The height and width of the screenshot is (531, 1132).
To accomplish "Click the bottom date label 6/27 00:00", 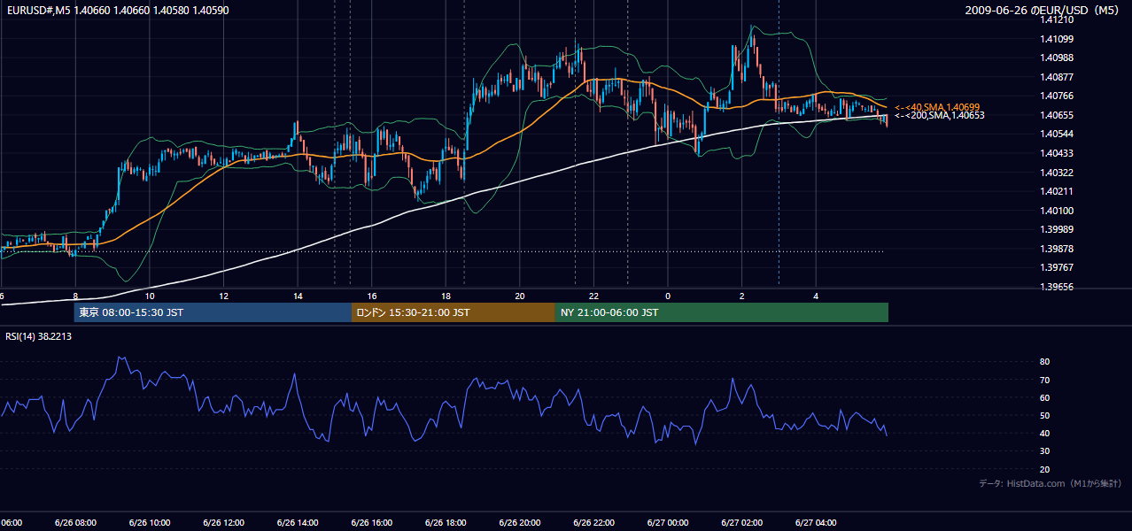I will [668, 522].
